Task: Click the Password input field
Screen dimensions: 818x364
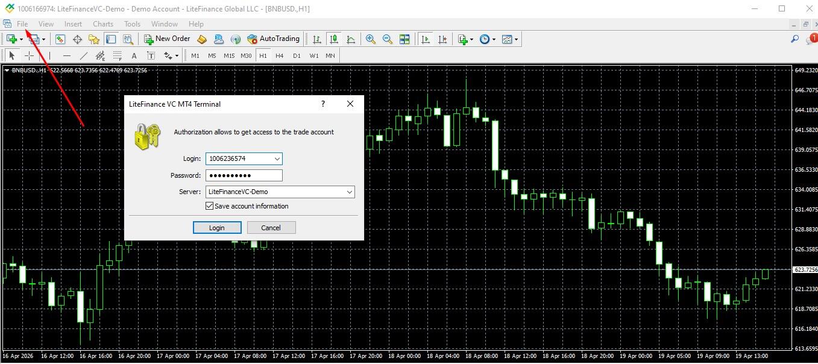Action: coord(244,175)
